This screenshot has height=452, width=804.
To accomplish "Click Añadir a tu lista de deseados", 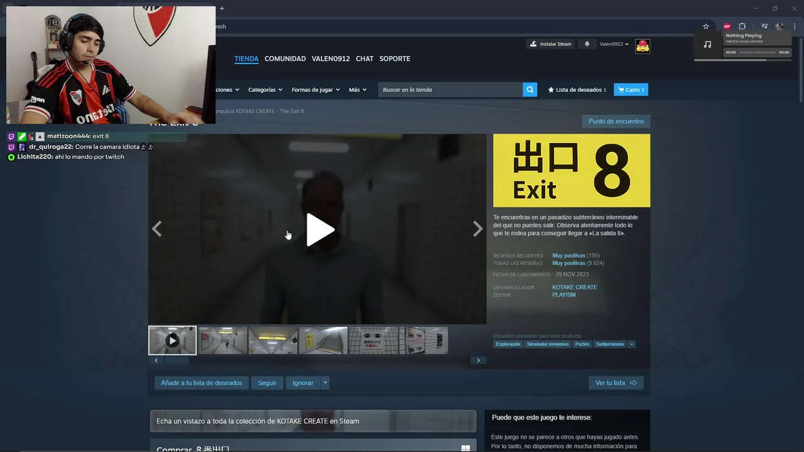I will [201, 383].
